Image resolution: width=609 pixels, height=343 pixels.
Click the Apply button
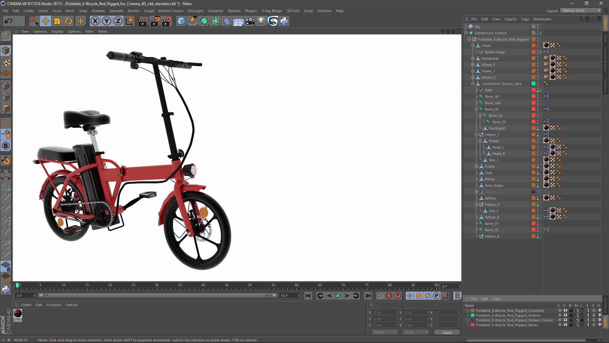(447, 332)
